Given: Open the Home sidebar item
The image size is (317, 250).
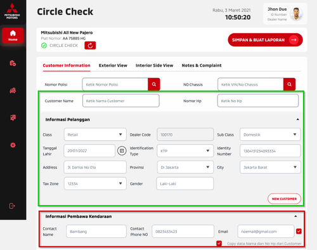Looking at the screenshot, I should point(13,36).
